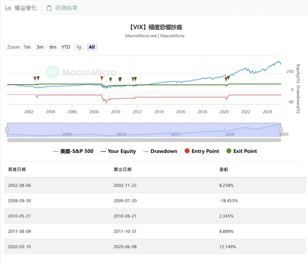Click the right handle of the range navigator
This screenshot has height=262, width=308.
pyautogui.click(x=281, y=130)
